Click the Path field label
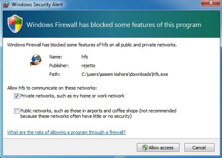This screenshot has height=158, width=222. point(55,74)
